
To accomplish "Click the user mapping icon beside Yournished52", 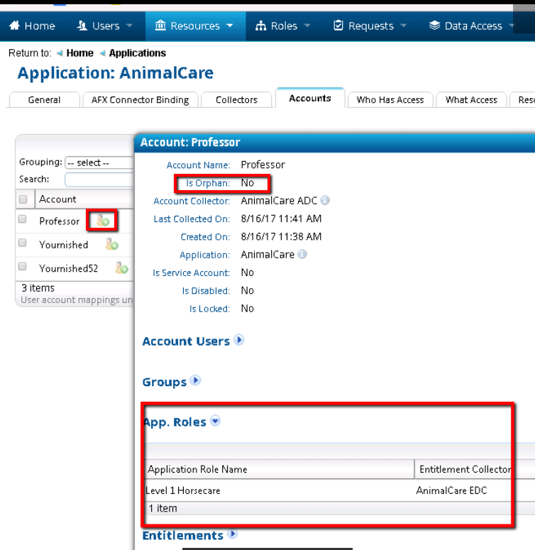I will click(x=121, y=268).
